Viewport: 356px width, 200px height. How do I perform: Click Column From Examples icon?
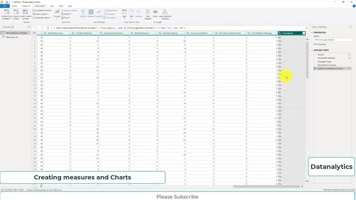(7, 12)
